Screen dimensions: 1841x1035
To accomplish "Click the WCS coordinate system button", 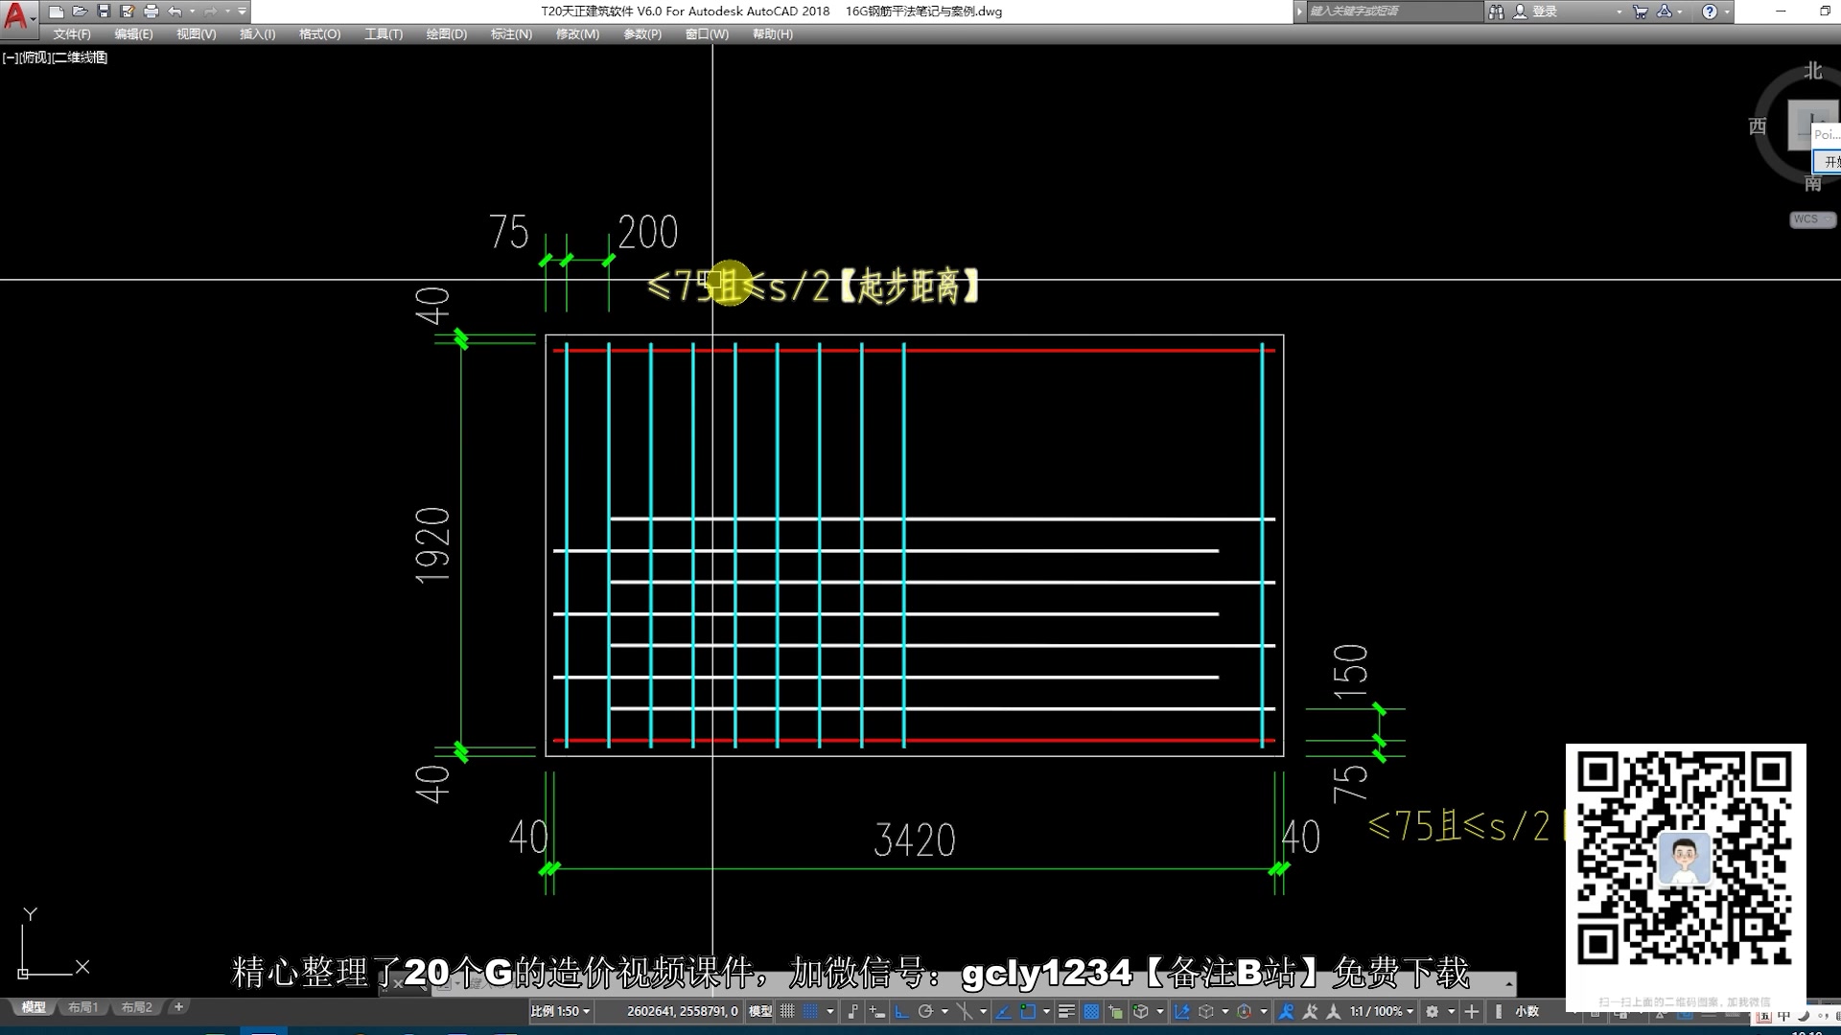I will click(x=1810, y=219).
